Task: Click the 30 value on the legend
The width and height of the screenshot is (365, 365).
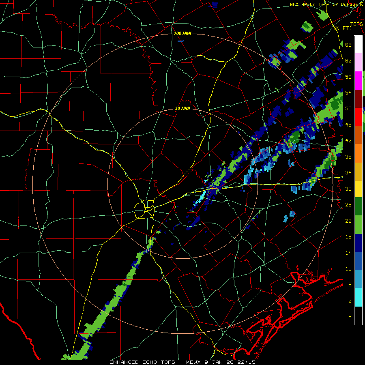Action: [348, 189]
